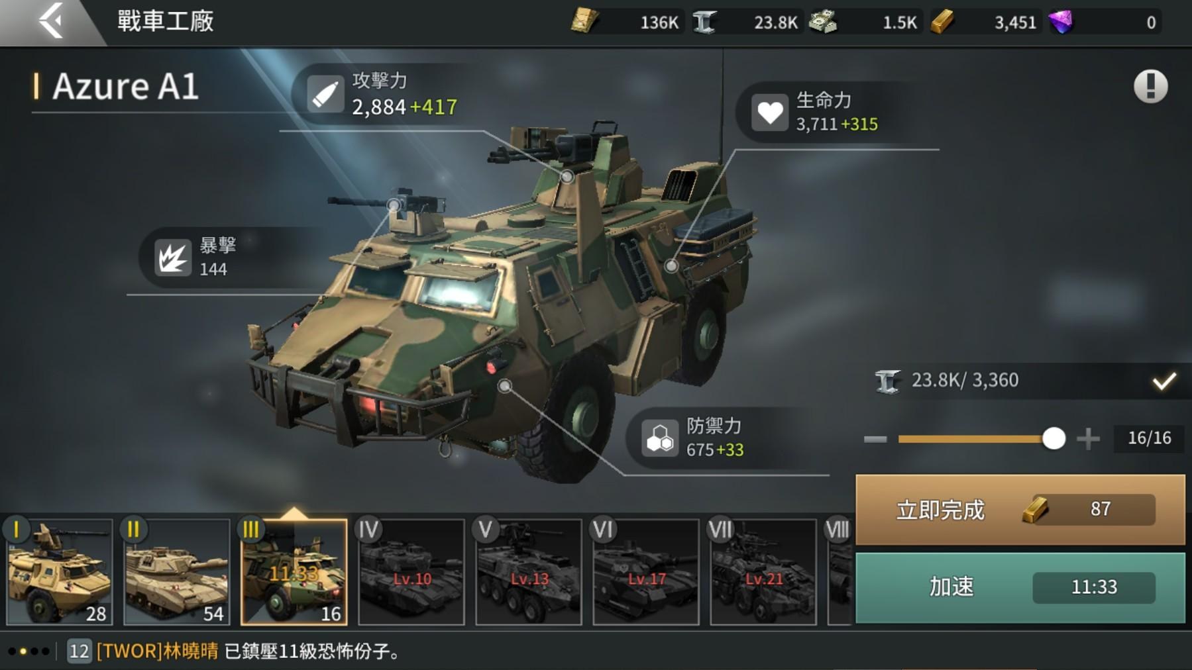Viewport: 1192px width, 670px height.
Task: Tap the purple gem resource icon
Action: pyautogui.click(x=1060, y=22)
